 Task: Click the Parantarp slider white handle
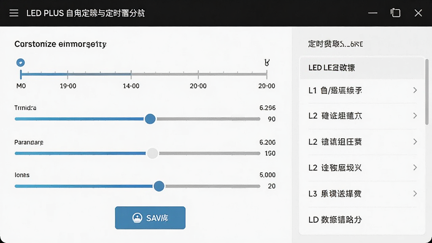click(x=152, y=153)
